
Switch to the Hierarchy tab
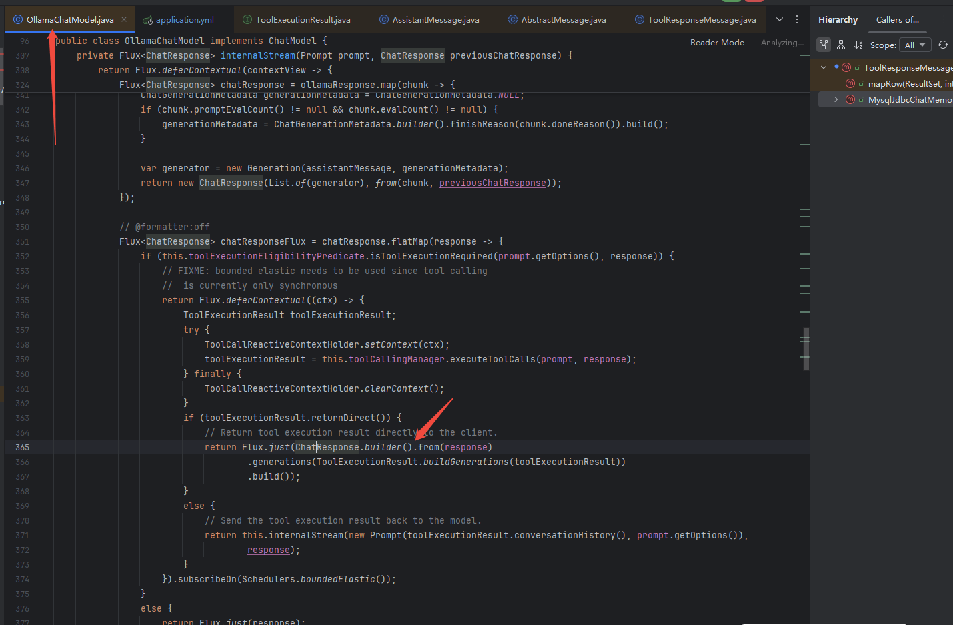pos(838,20)
